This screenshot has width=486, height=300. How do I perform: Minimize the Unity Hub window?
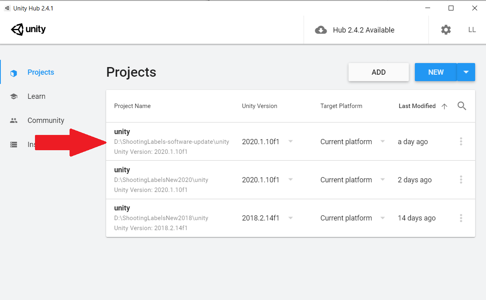point(427,8)
